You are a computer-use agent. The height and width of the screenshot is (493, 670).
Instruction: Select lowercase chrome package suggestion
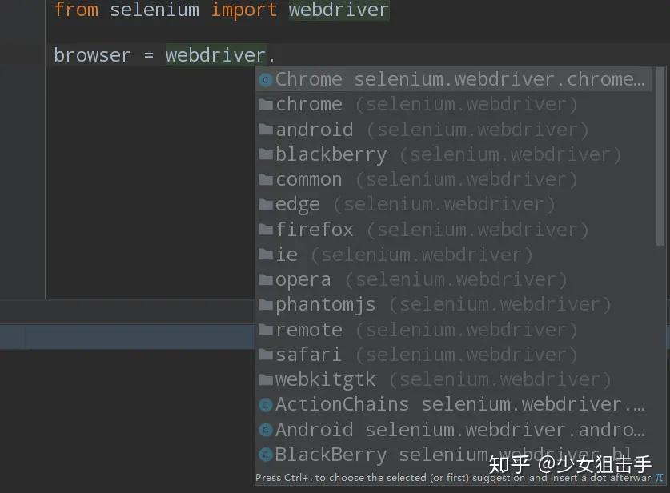click(309, 105)
